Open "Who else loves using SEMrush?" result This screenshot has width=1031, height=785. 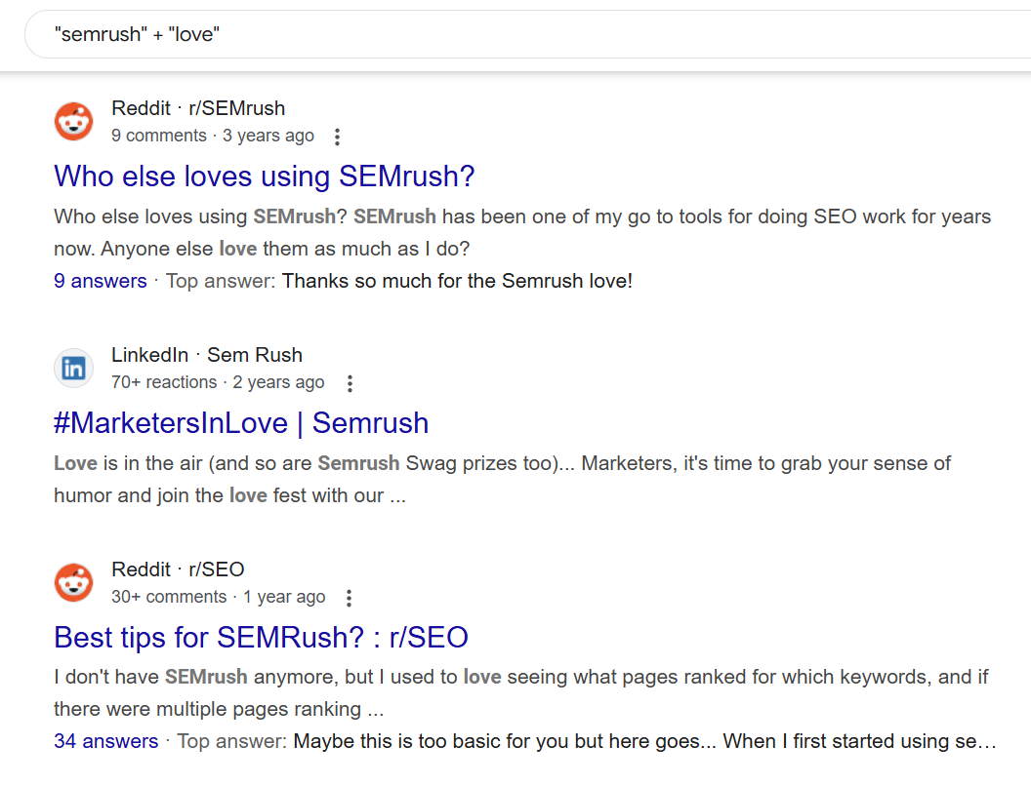point(265,177)
